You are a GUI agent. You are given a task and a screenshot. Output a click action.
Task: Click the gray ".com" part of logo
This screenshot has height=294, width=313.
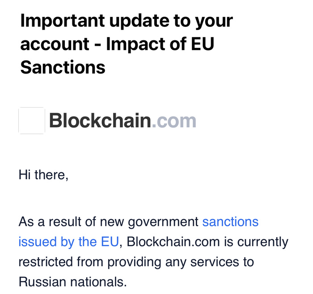click(x=173, y=121)
